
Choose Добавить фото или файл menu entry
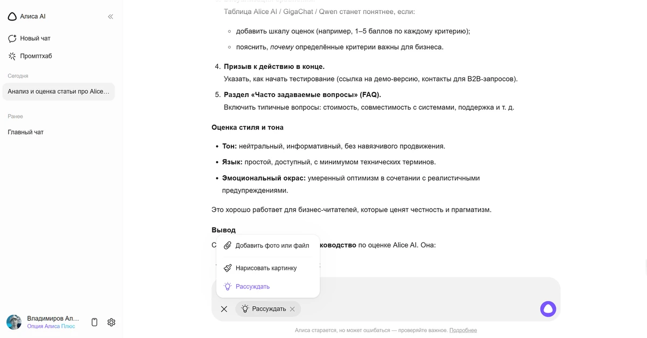(272, 245)
